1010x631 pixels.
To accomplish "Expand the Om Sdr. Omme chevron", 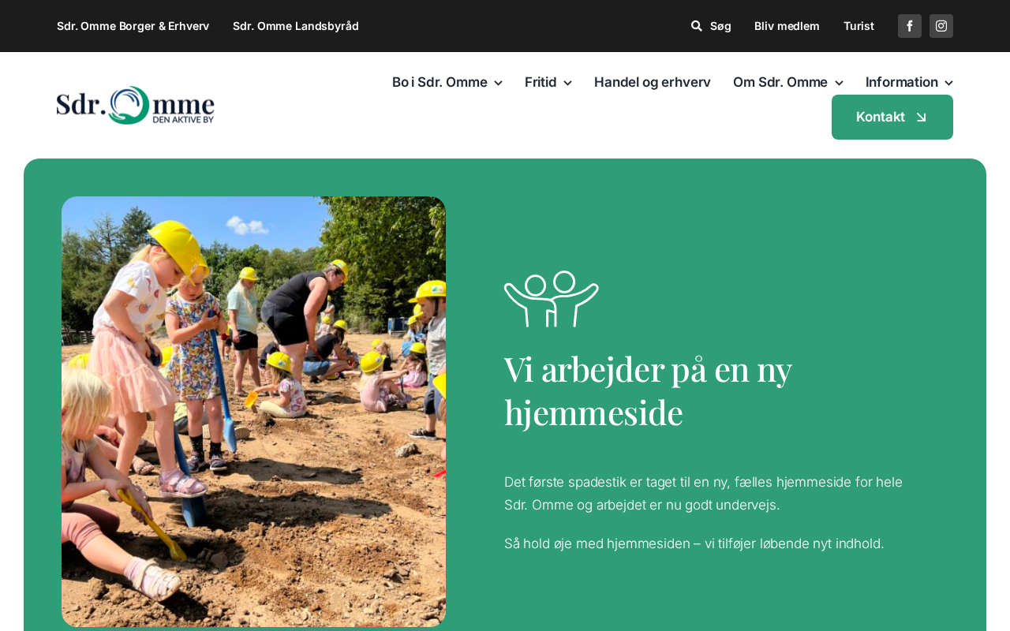I will coord(839,83).
